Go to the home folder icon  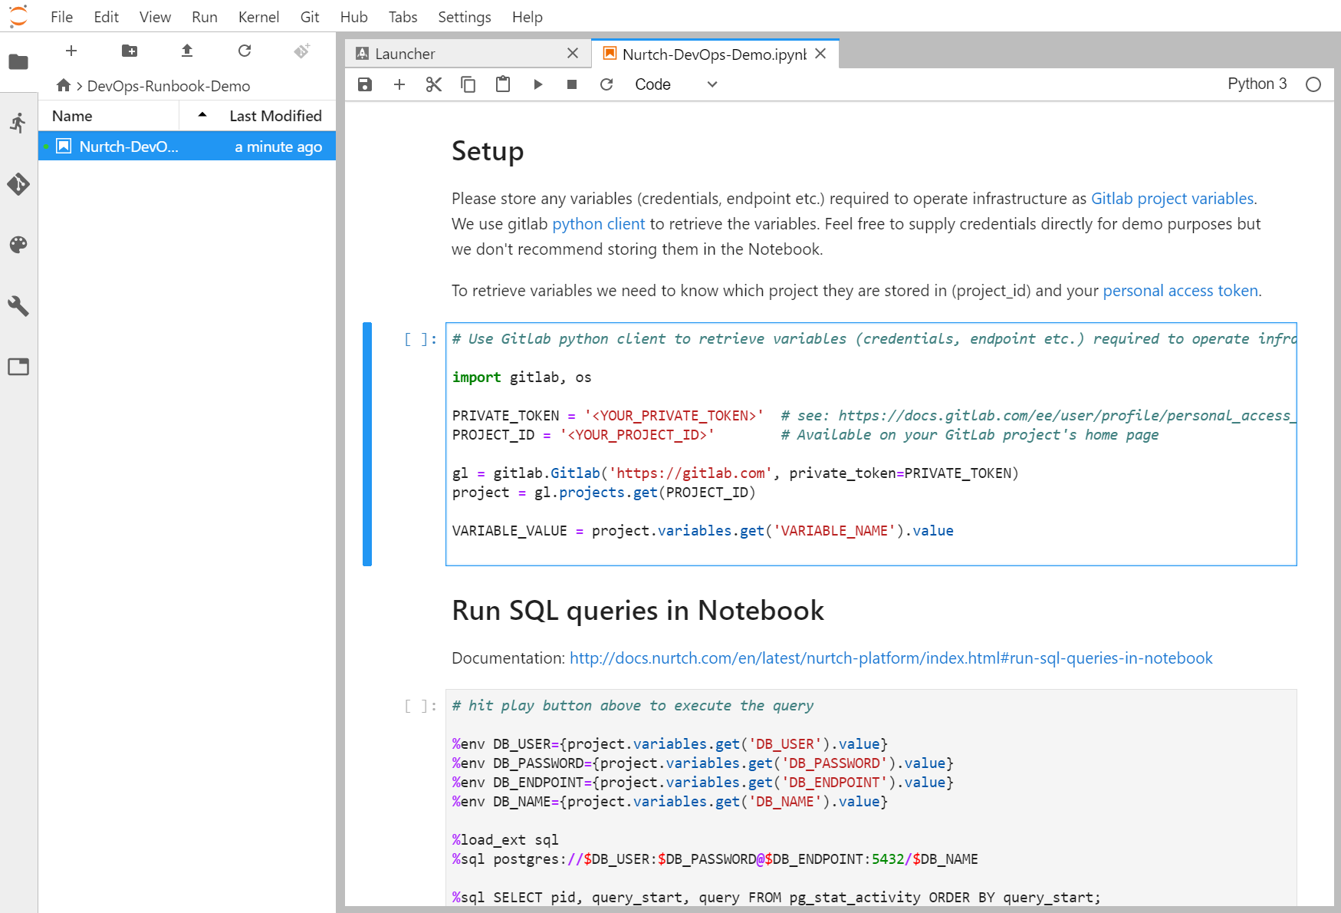[x=64, y=85]
